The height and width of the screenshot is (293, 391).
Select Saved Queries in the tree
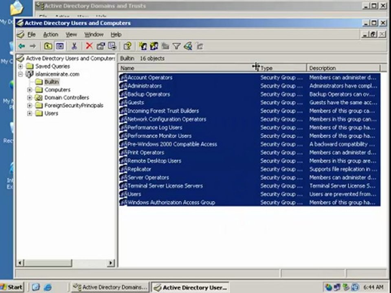[x=53, y=66]
